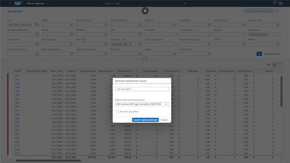Open value help for Postal Code filter
290x163 pixels.
[209, 54]
